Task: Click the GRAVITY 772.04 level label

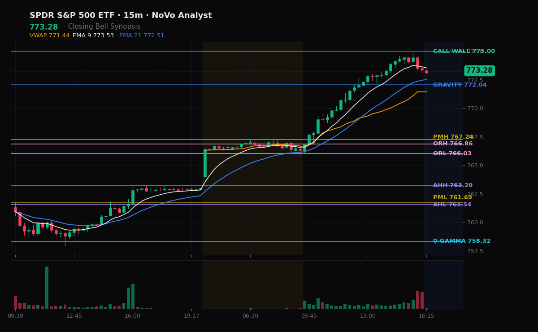Action: point(460,85)
